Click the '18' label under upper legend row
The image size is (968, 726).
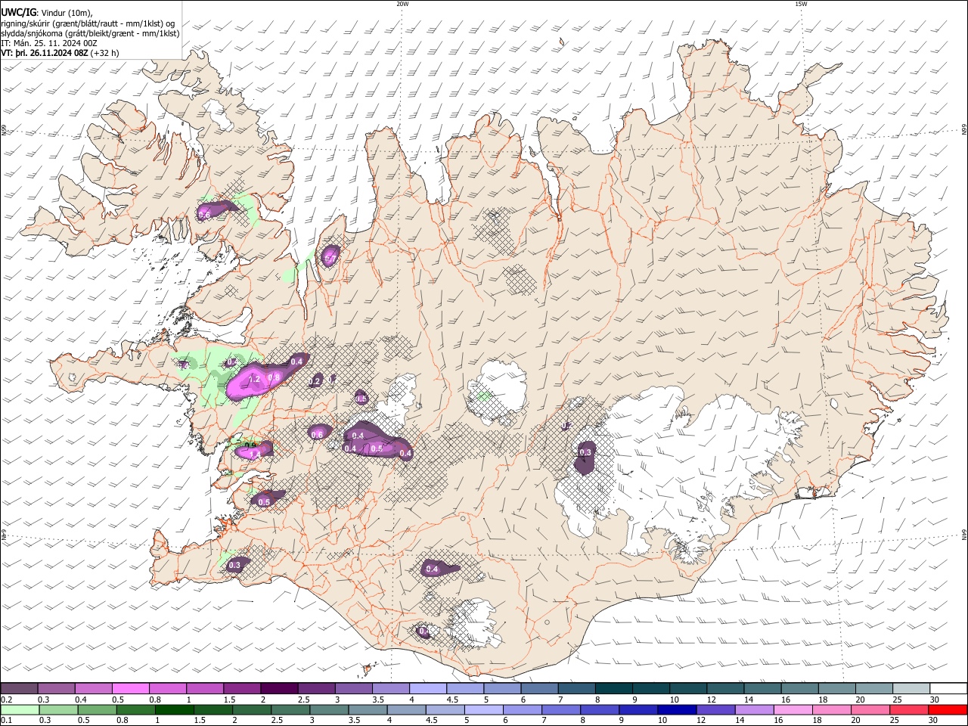pyautogui.click(x=822, y=700)
